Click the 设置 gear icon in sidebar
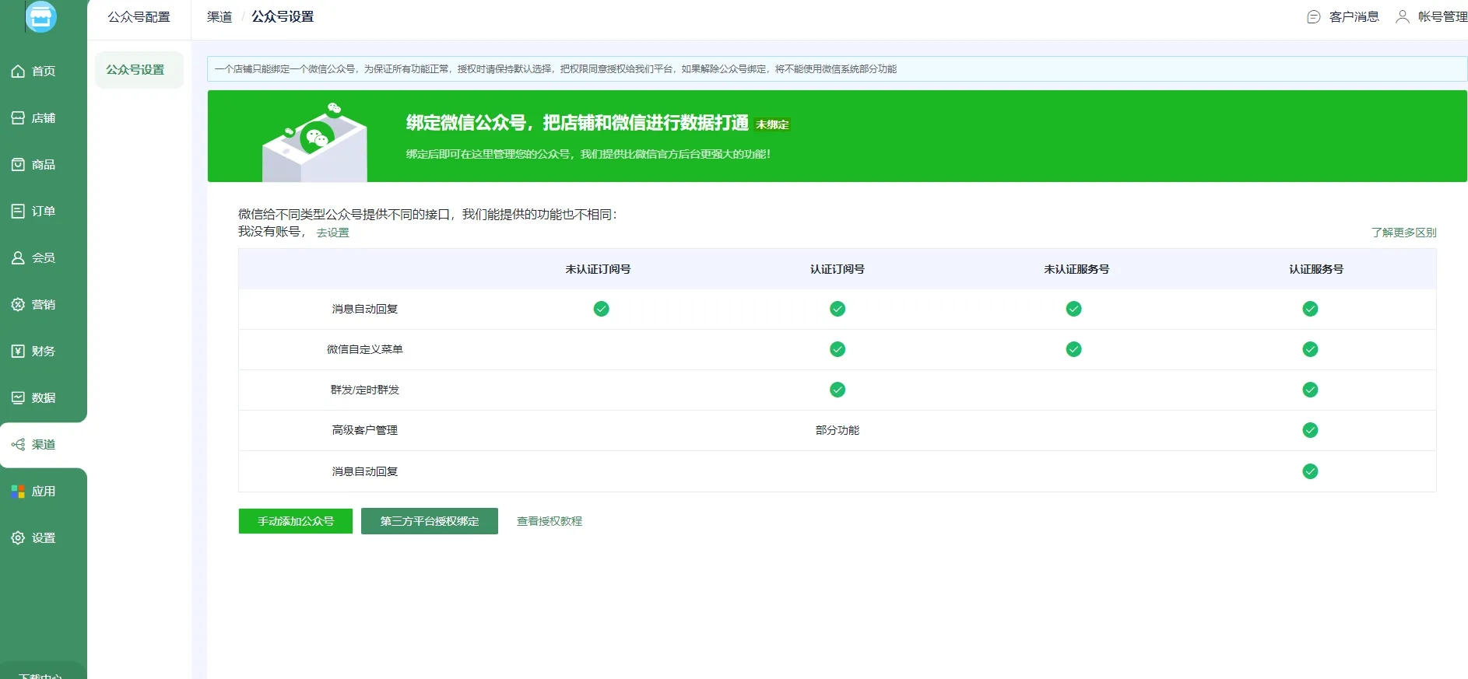This screenshot has width=1468, height=679. point(18,538)
